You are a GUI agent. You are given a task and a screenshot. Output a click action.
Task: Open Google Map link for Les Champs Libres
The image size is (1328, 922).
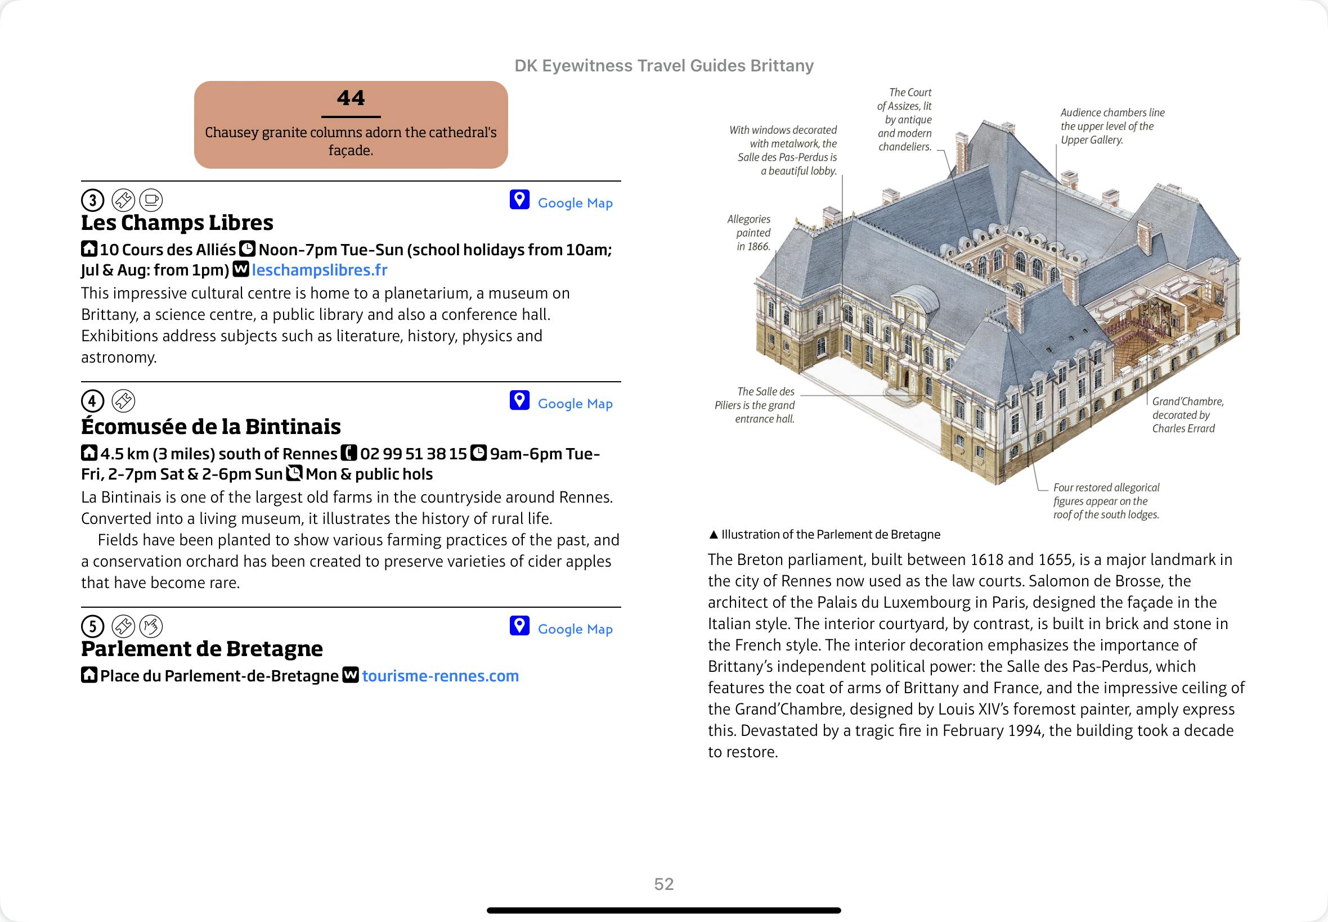[x=575, y=203]
